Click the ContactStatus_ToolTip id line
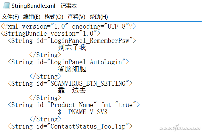This screenshot has width=202, height=133. tap(70, 126)
